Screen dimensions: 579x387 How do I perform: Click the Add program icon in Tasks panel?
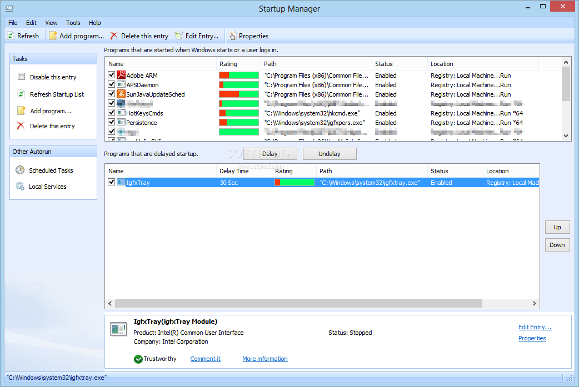point(22,110)
